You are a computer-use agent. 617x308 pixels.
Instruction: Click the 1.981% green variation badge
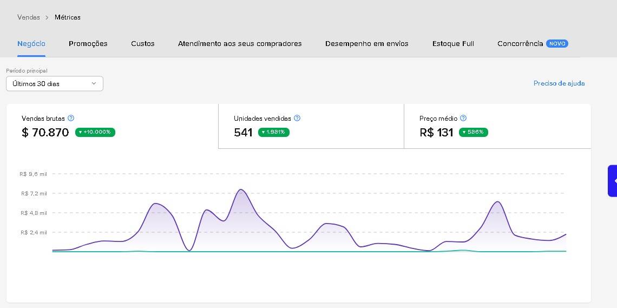click(274, 132)
